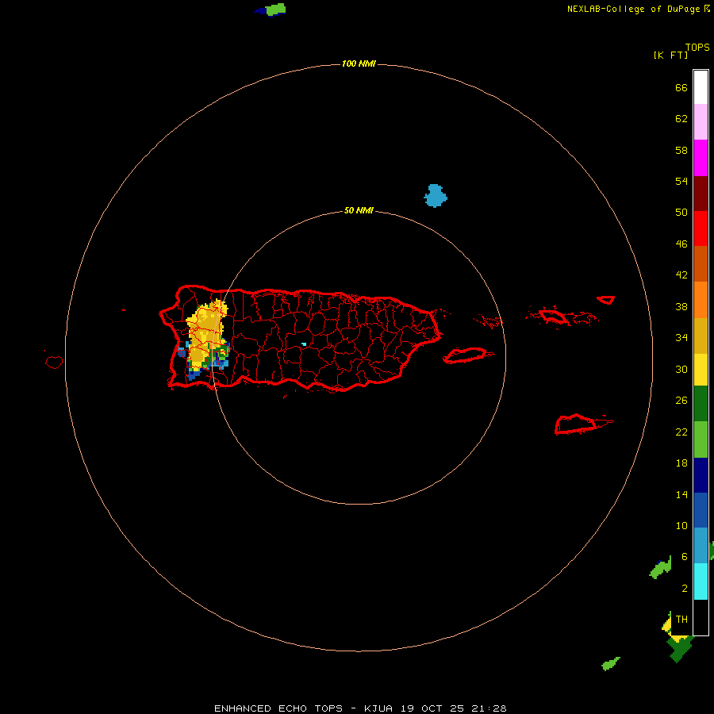Image resolution: width=714 pixels, height=714 pixels.
Task: Click the dark green 30 kft swatch
Action: click(701, 404)
